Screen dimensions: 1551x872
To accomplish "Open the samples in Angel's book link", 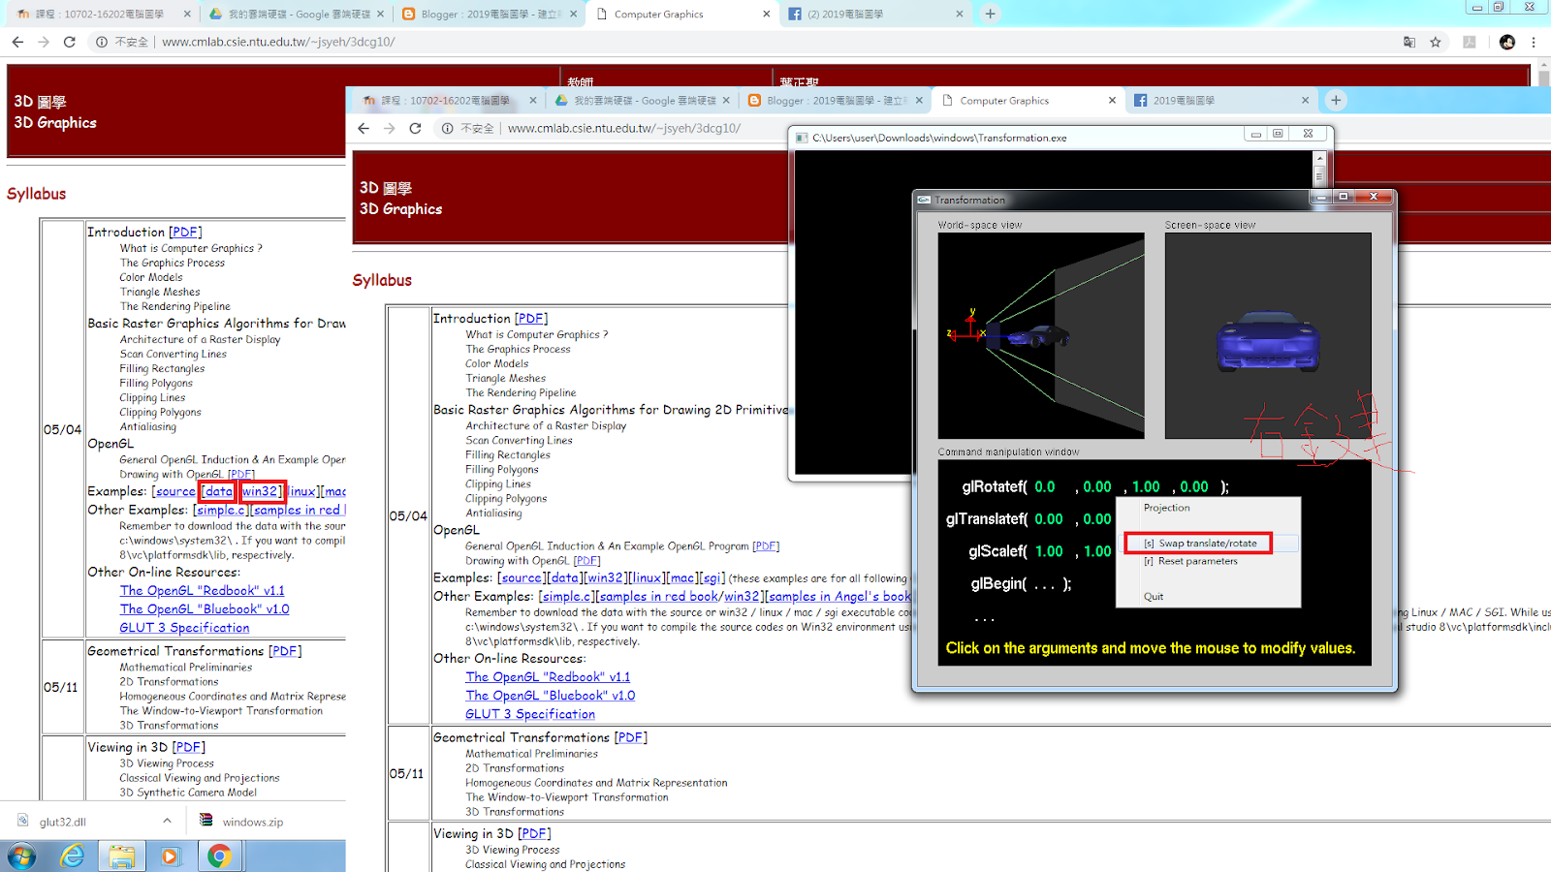I will 839,596.
